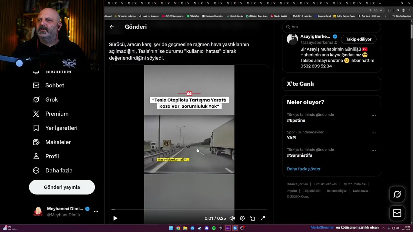Click the Makaleler document icon
Viewport: 413px width, 232px height.
[x=36, y=142]
